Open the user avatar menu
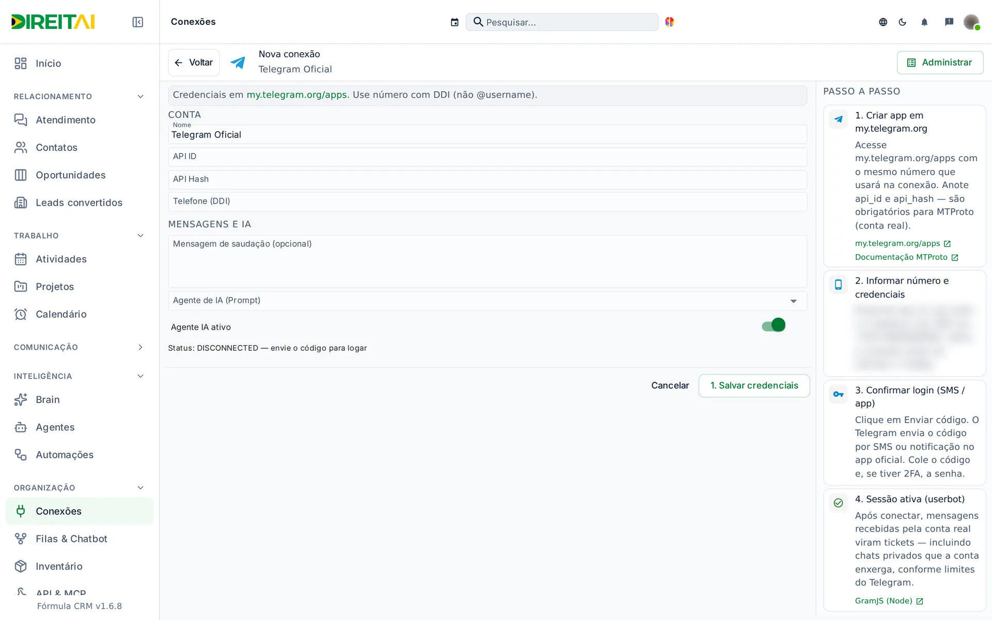 tap(972, 22)
